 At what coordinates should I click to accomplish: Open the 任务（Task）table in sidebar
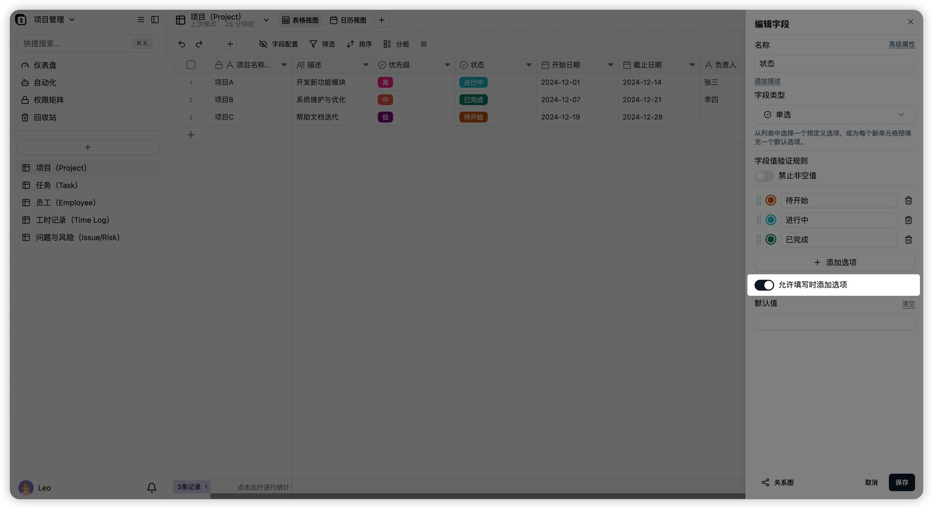pos(57,185)
